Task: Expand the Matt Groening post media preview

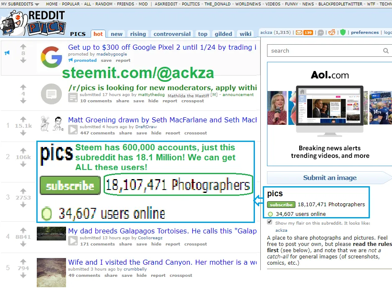Action: (x=73, y=130)
